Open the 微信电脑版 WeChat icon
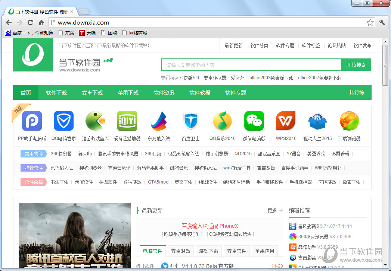 coord(254,121)
